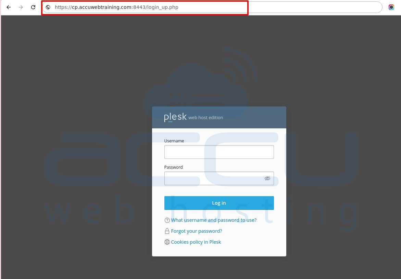401x279 pixels.
Task: Go back with the browser back arrow
Action: pos(9,7)
